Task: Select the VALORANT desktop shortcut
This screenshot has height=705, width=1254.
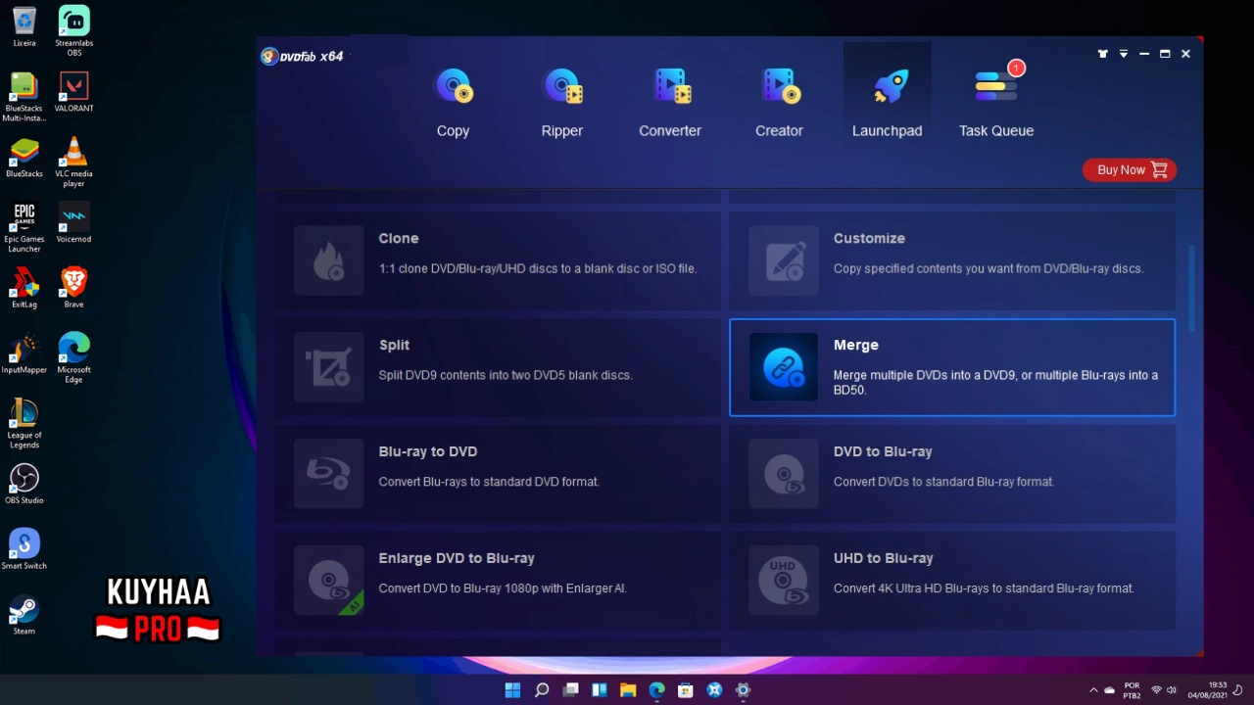Action: tap(74, 92)
